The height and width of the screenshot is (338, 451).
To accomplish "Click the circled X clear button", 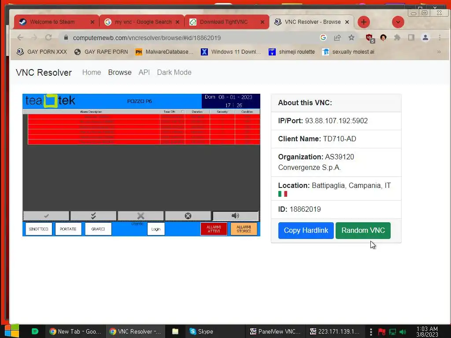I will pos(188,216).
